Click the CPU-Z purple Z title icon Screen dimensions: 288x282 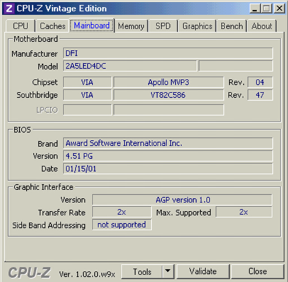tap(9, 9)
